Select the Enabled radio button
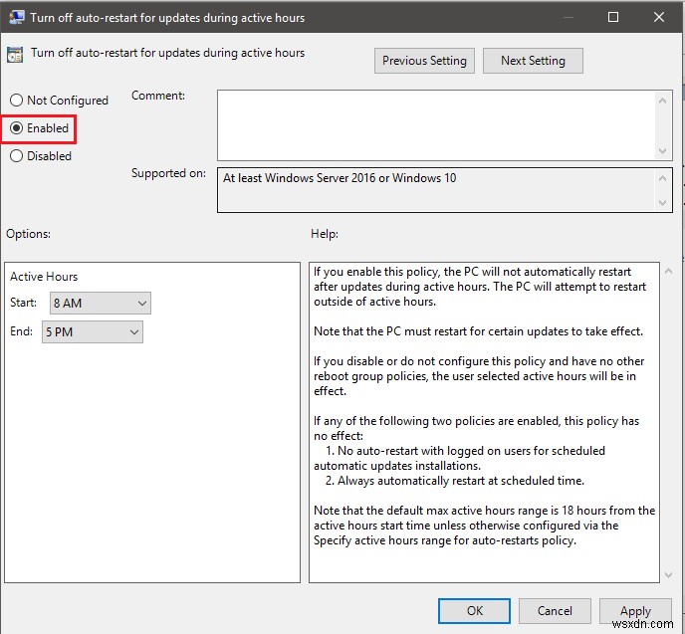The height and width of the screenshot is (634, 685). [x=16, y=128]
